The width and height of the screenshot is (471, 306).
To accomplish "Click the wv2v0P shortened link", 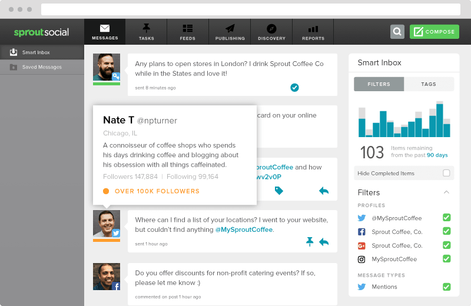I will point(268,177).
